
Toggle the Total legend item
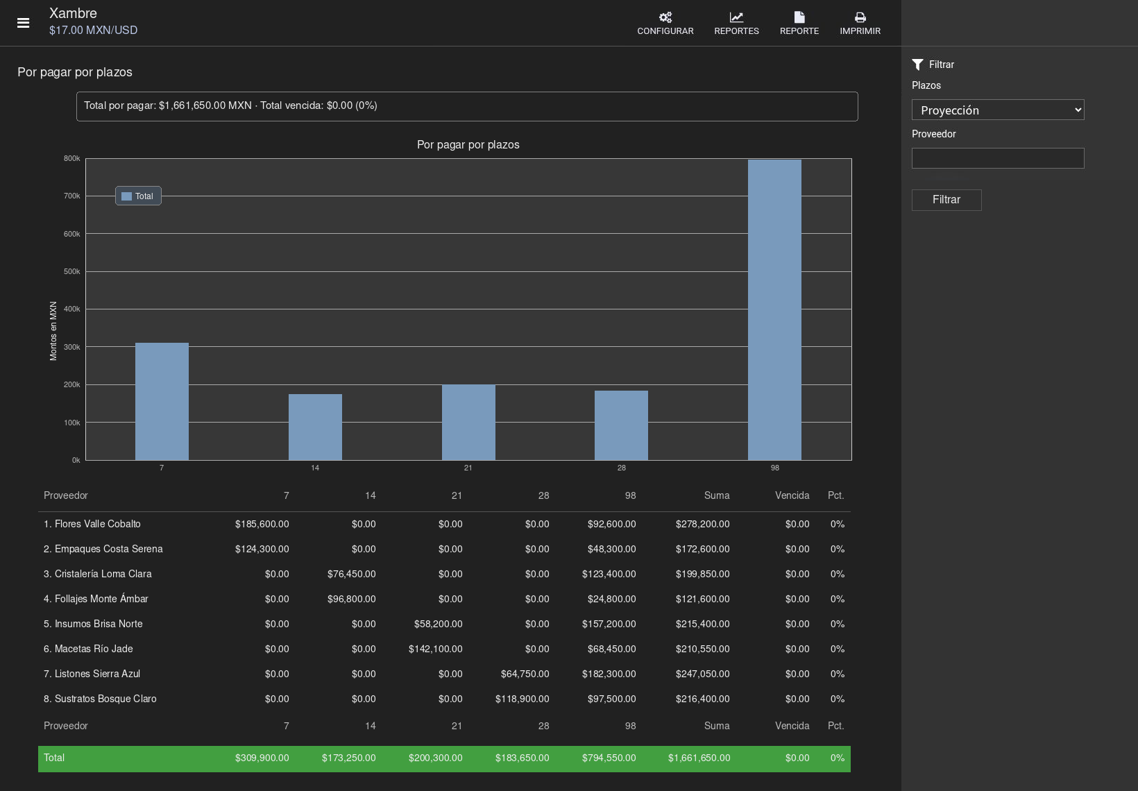pos(138,196)
